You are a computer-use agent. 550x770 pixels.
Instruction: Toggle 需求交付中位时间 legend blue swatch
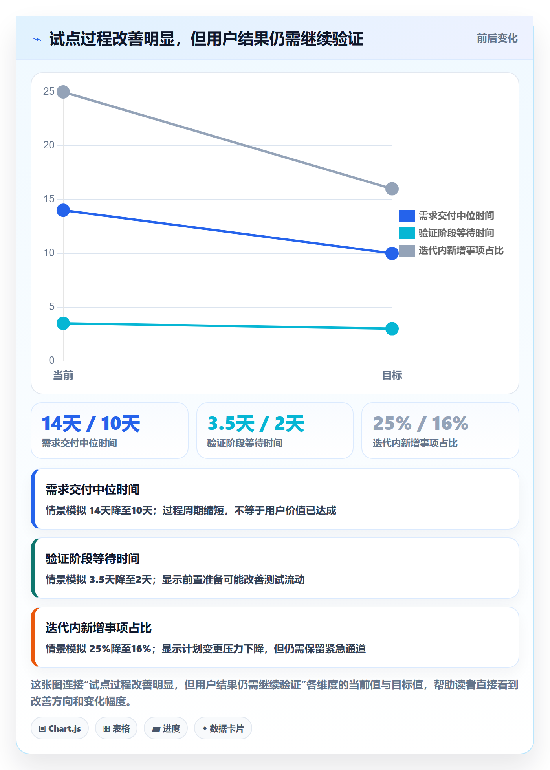(407, 216)
